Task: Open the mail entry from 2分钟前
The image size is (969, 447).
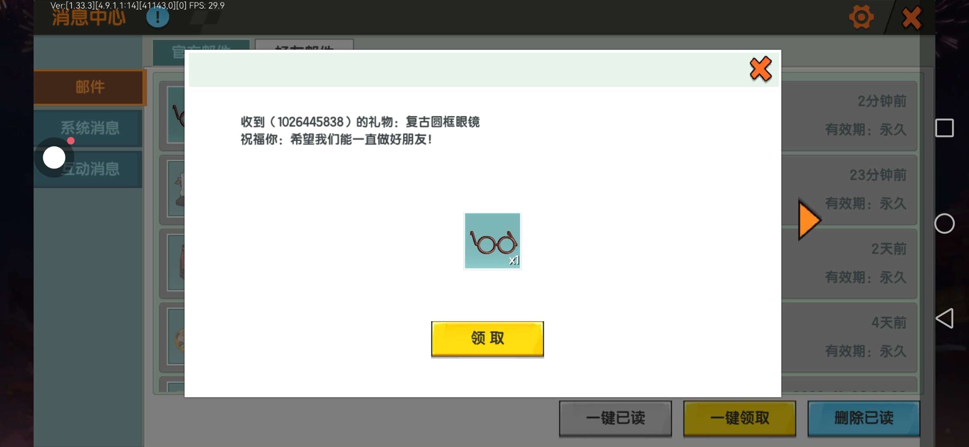Action: point(849,115)
